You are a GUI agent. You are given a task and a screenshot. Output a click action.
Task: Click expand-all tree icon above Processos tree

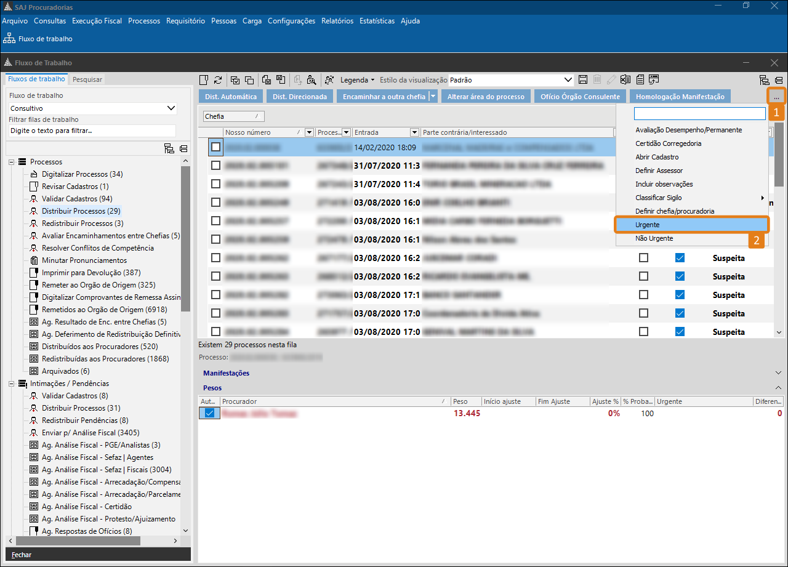(x=169, y=148)
